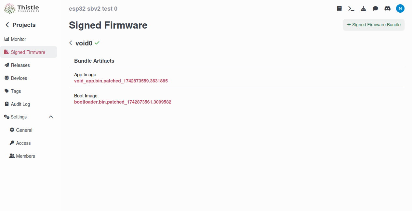Click the back chevron beside void0
Viewport: 412px width, 211px height.
[71, 43]
